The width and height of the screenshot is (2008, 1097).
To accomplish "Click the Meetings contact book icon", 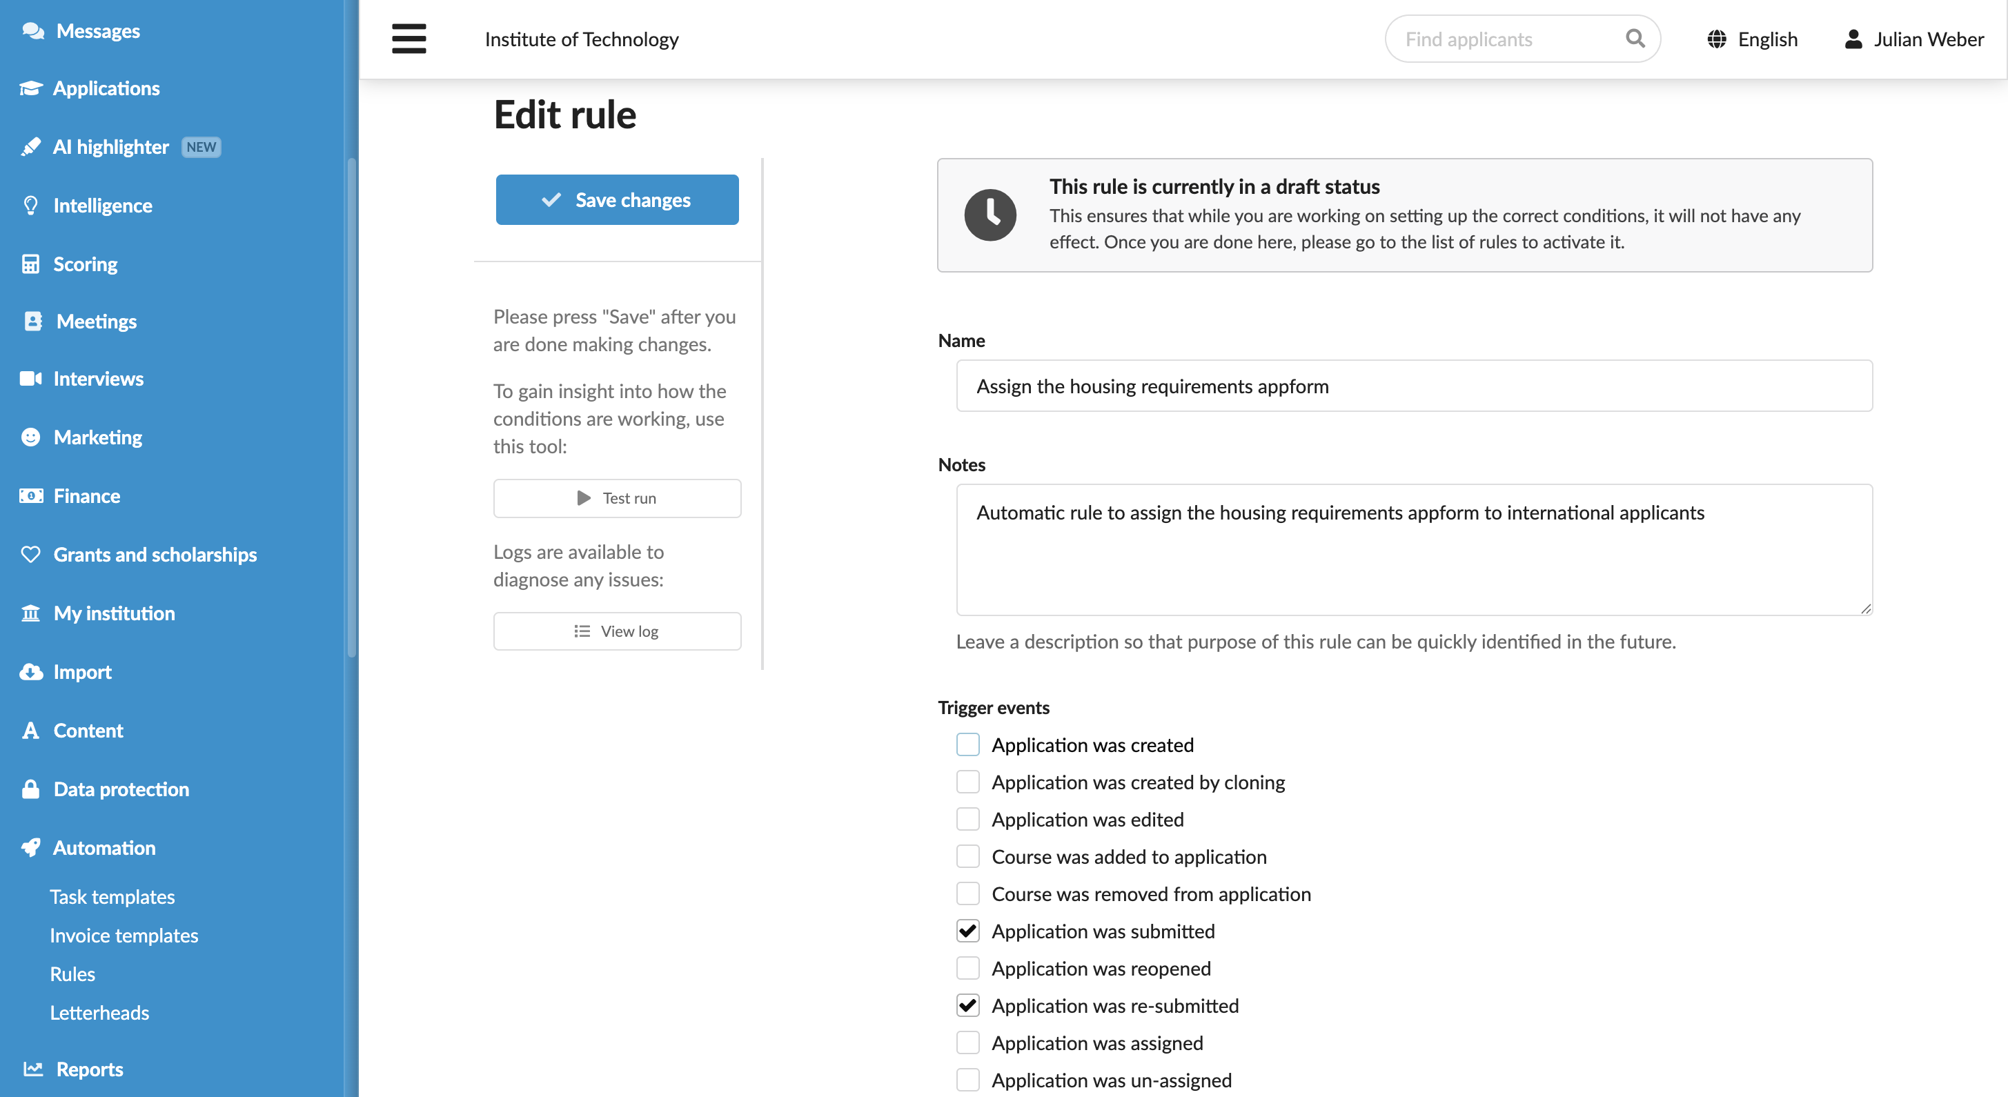I will 32,321.
